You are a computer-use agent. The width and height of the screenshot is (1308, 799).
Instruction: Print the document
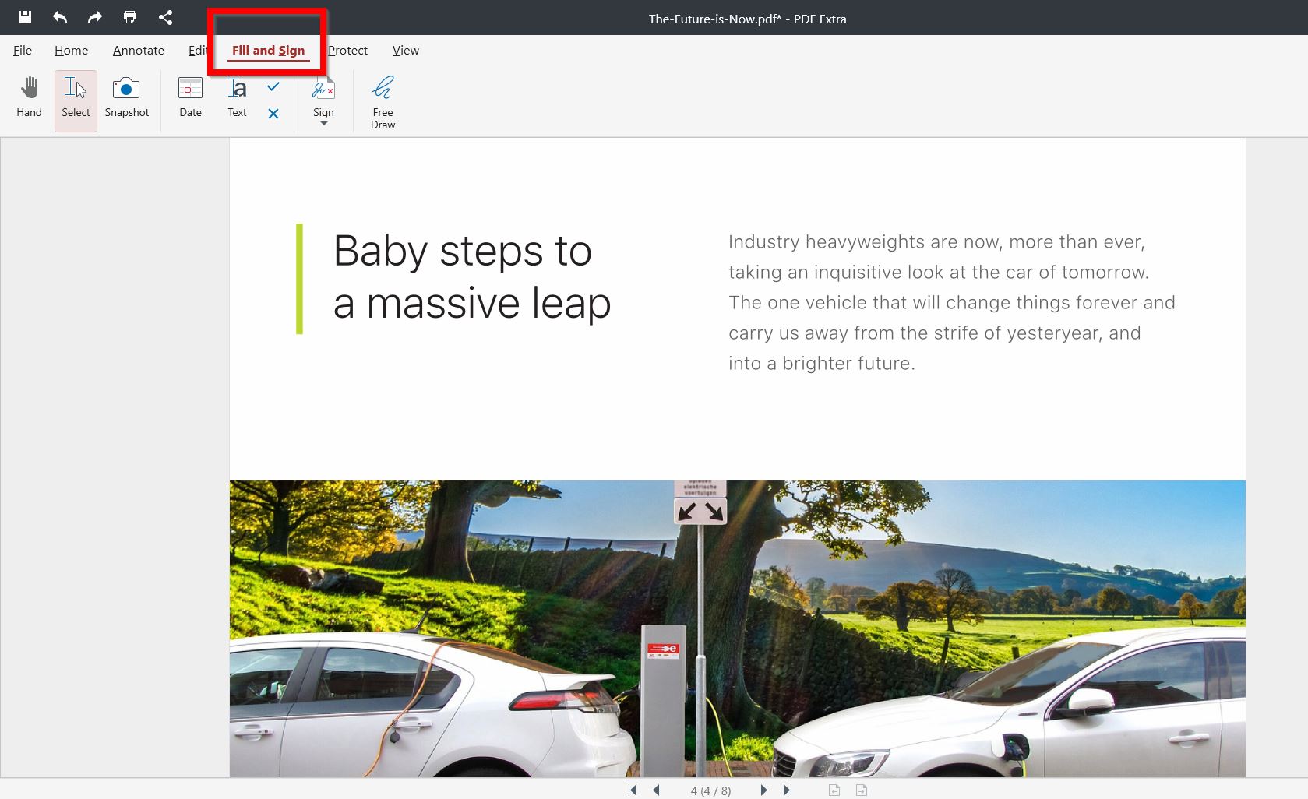coord(129,17)
